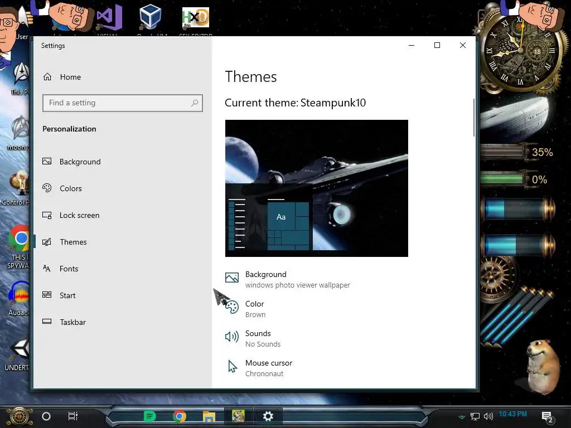Open Mouse cursor option, Chrononaut
The height and width of the screenshot is (428, 571).
coord(259,368)
